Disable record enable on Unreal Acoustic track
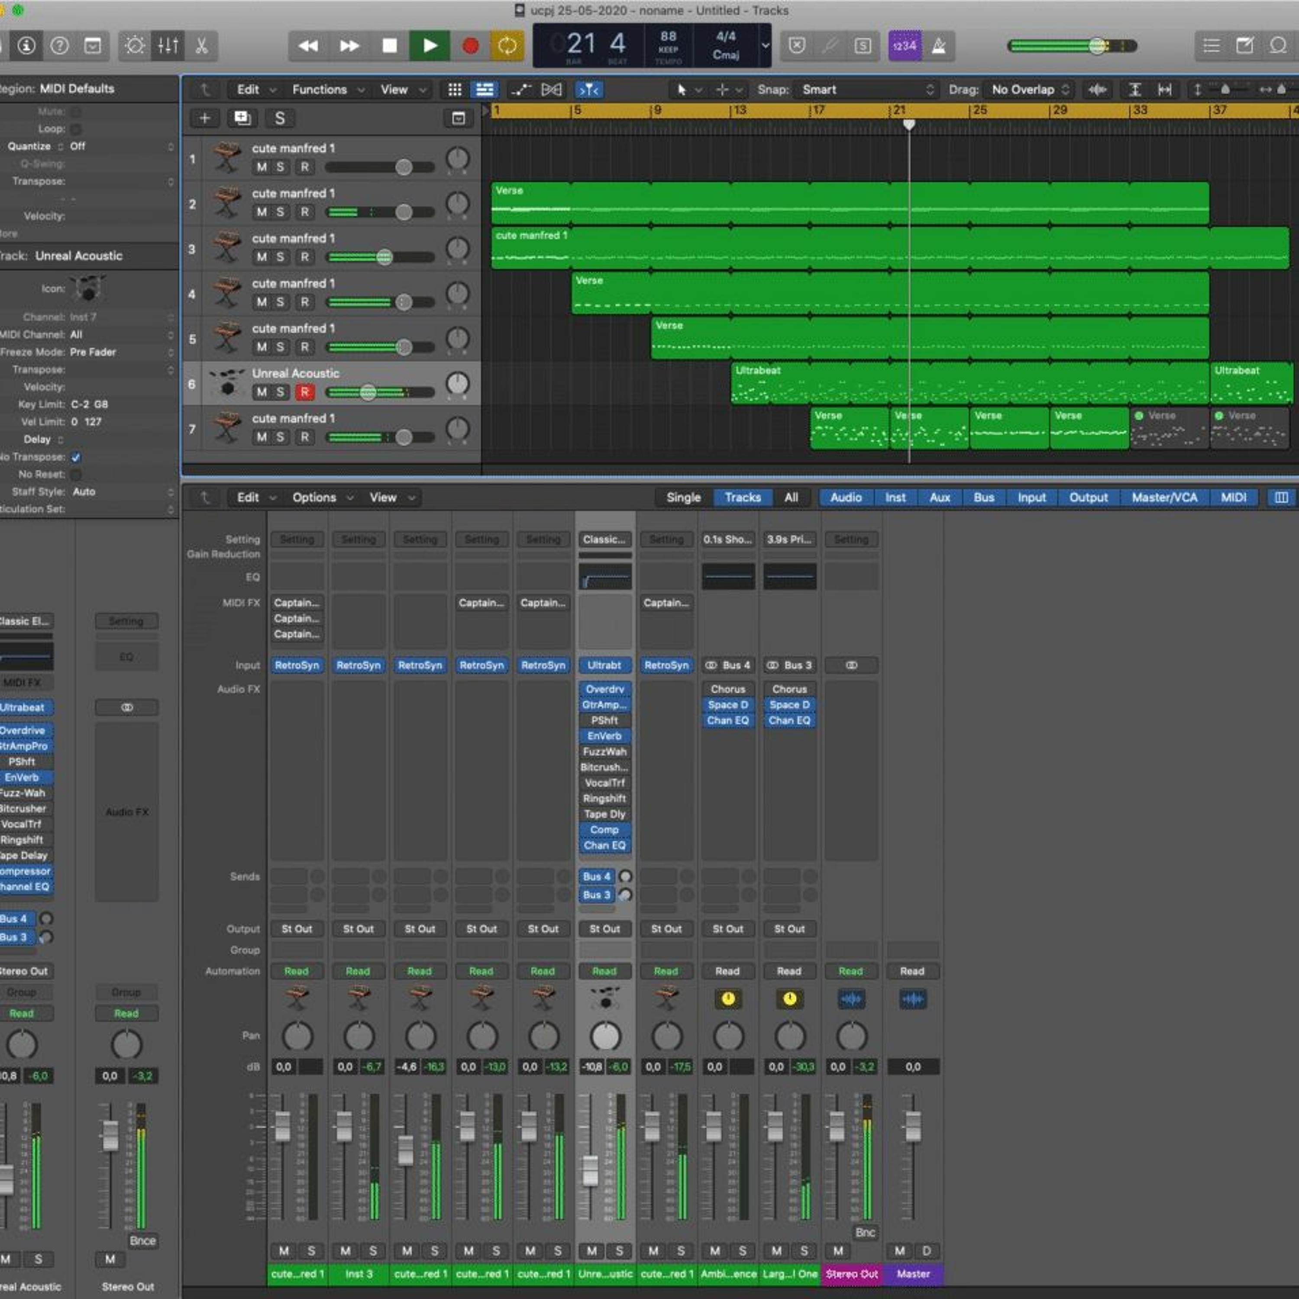 point(304,392)
